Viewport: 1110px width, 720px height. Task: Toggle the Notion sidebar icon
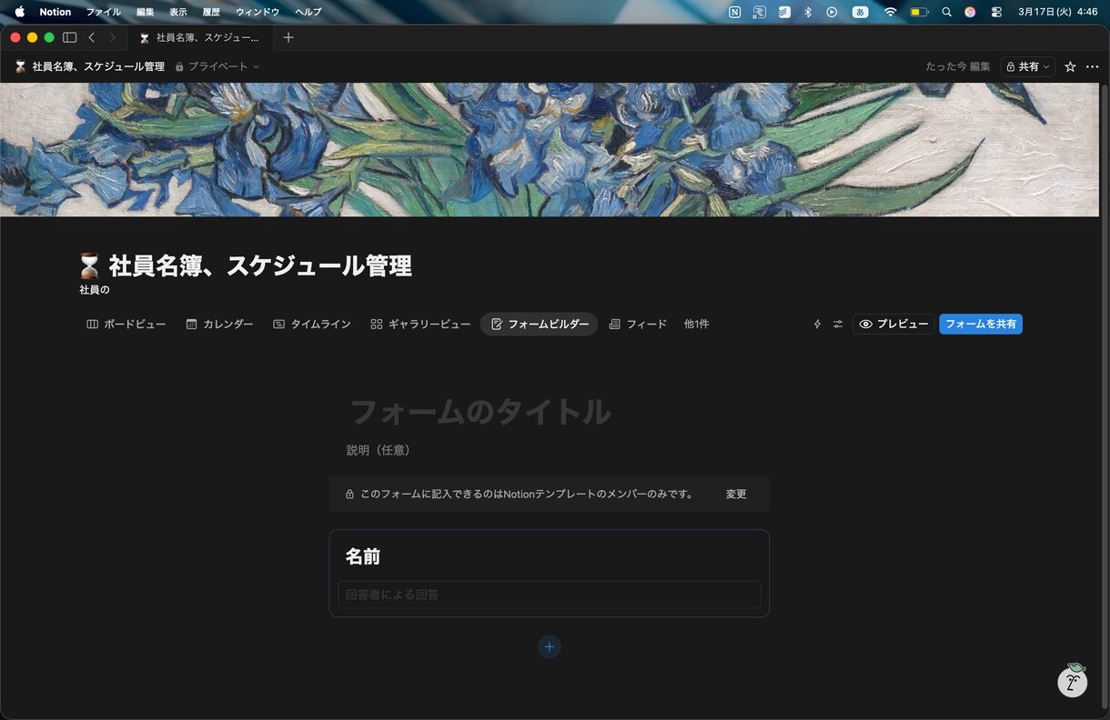tap(70, 37)
